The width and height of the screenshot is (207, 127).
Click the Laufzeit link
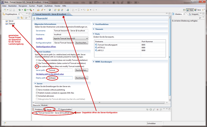[x=39, y=39]
